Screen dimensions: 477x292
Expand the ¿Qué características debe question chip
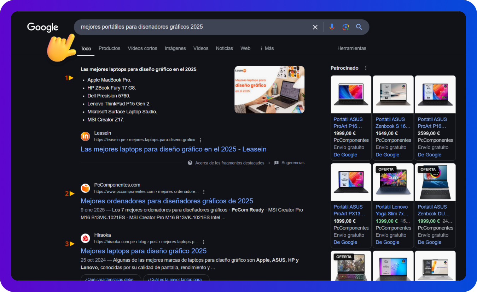coord(111,278)
